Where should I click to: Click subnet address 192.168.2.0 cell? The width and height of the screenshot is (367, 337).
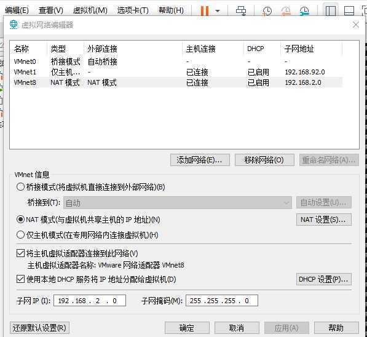pos(303,82)
